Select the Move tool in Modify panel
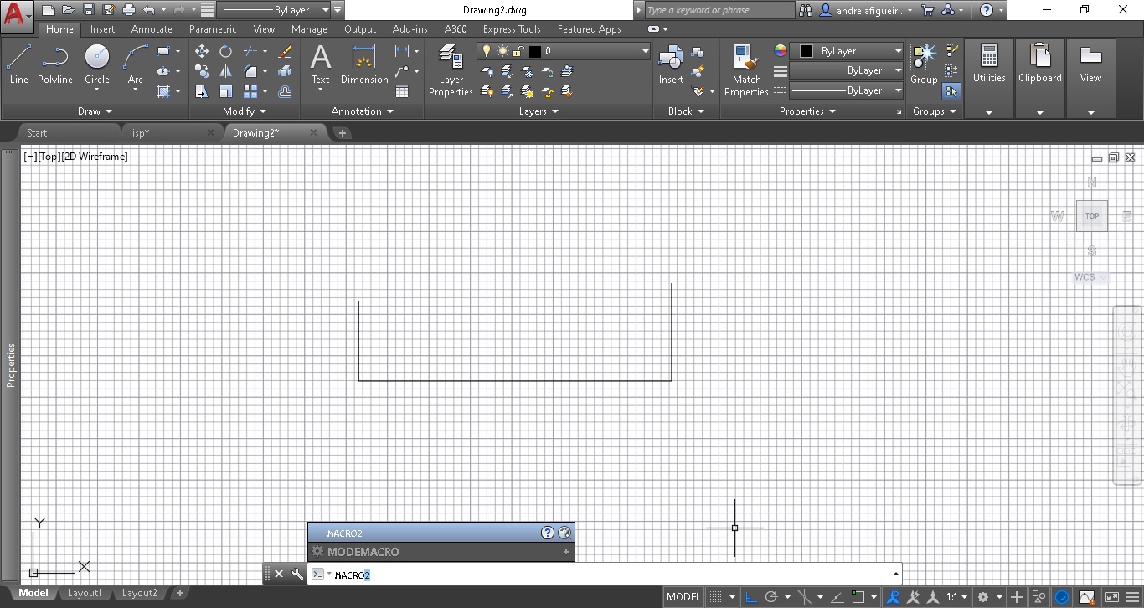This screenshot has width=1144, height=608. 202,51
